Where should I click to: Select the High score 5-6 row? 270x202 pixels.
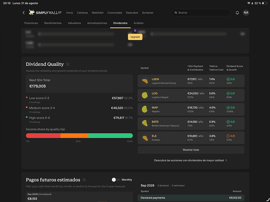pyautogui.click(x=79, y=120)
